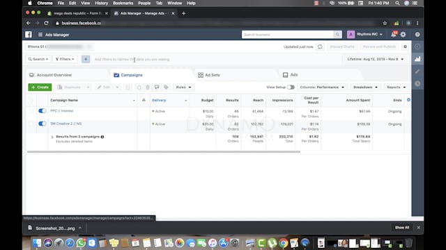The image size is (446, 250).
Task: Click the tag icon in the campaigns toolbar
Action: 166,87
